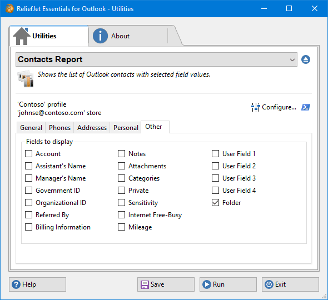Enable the Notes field checkbox
The width and height of the screenshot is (328, 300).
(121, 154)
